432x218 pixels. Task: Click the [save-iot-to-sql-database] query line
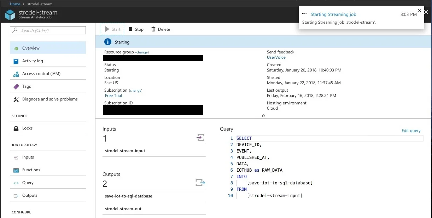(x=280, y=183)
